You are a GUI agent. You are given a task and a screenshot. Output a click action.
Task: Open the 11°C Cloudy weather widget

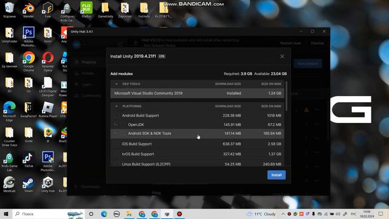click(x=261, y=214)
